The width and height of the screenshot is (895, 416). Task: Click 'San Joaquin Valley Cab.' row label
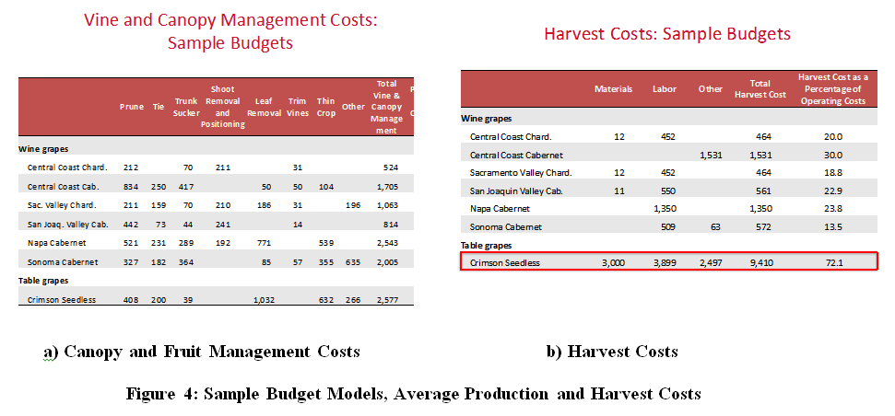[x=516, y=191]
